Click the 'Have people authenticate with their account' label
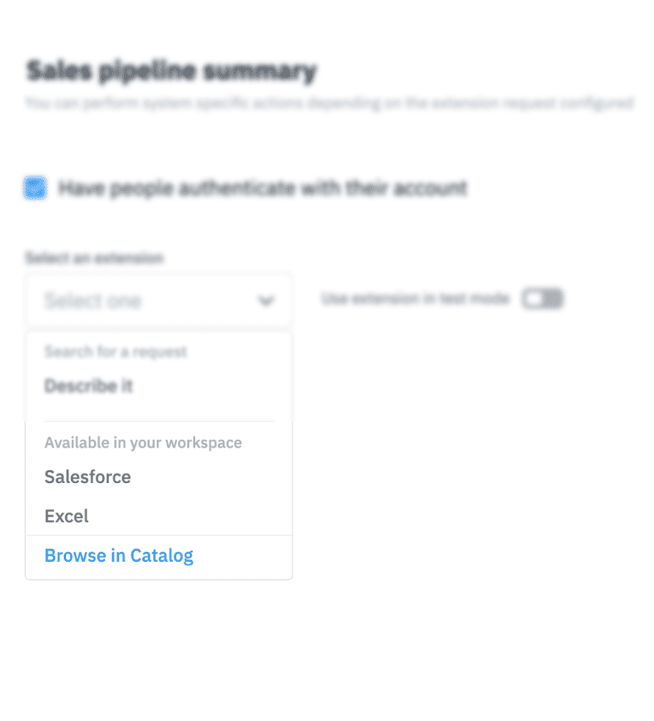The width and height of the screenshot is (654, 721). click(262, 189)
